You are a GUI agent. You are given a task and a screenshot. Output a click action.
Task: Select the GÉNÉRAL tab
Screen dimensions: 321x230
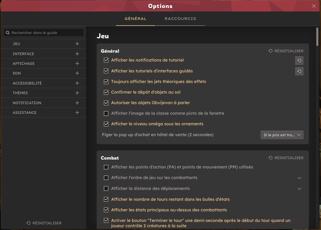[x=135, y=19]
